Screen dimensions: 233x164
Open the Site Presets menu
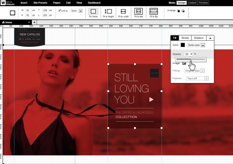click(40, 3)
